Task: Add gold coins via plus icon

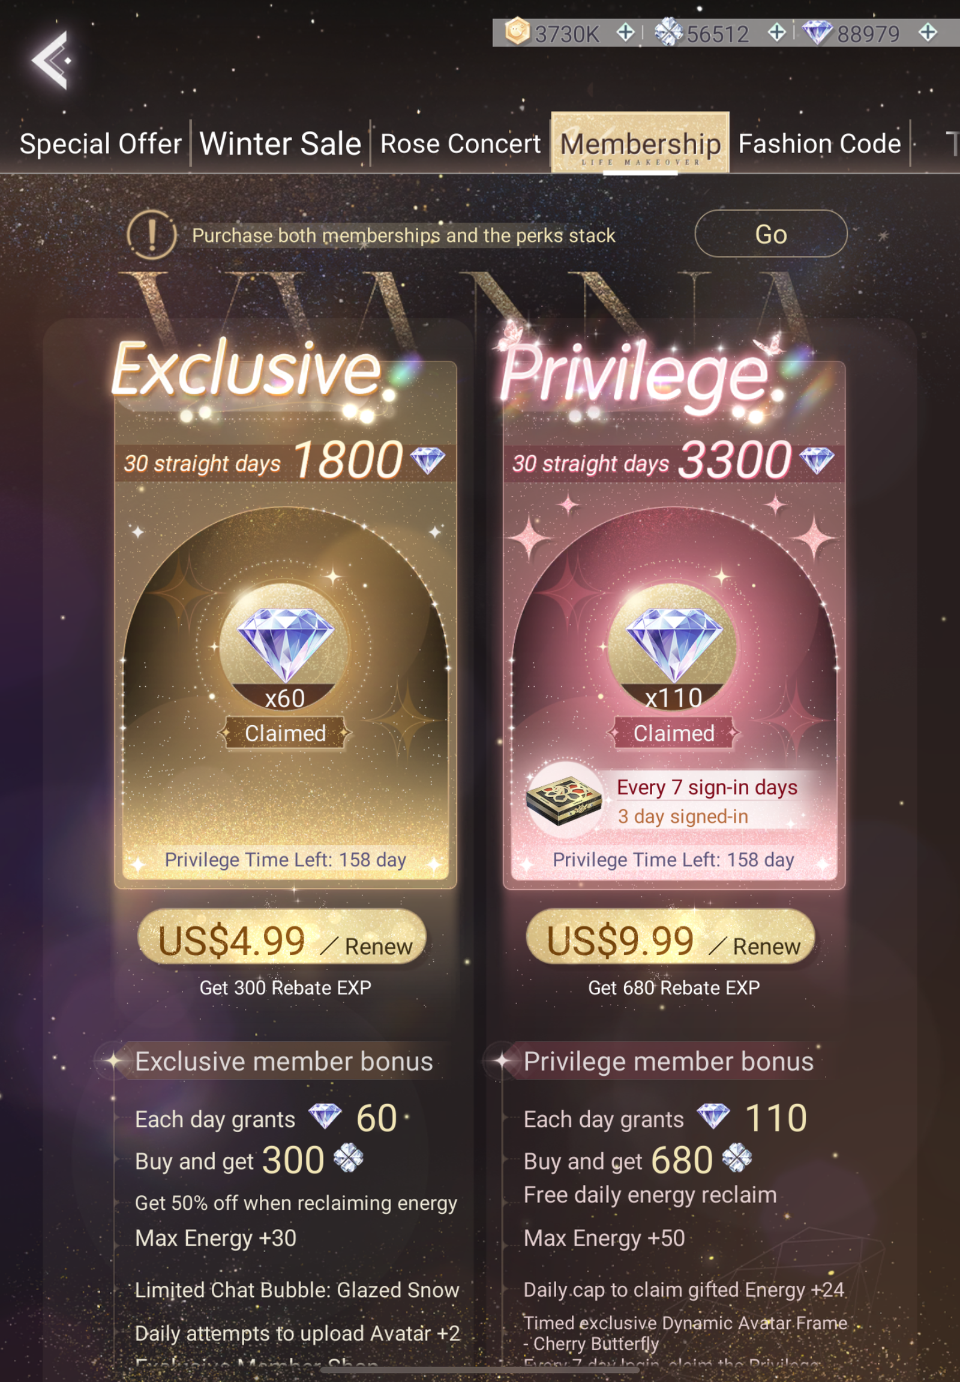Action: coord(626,32)
